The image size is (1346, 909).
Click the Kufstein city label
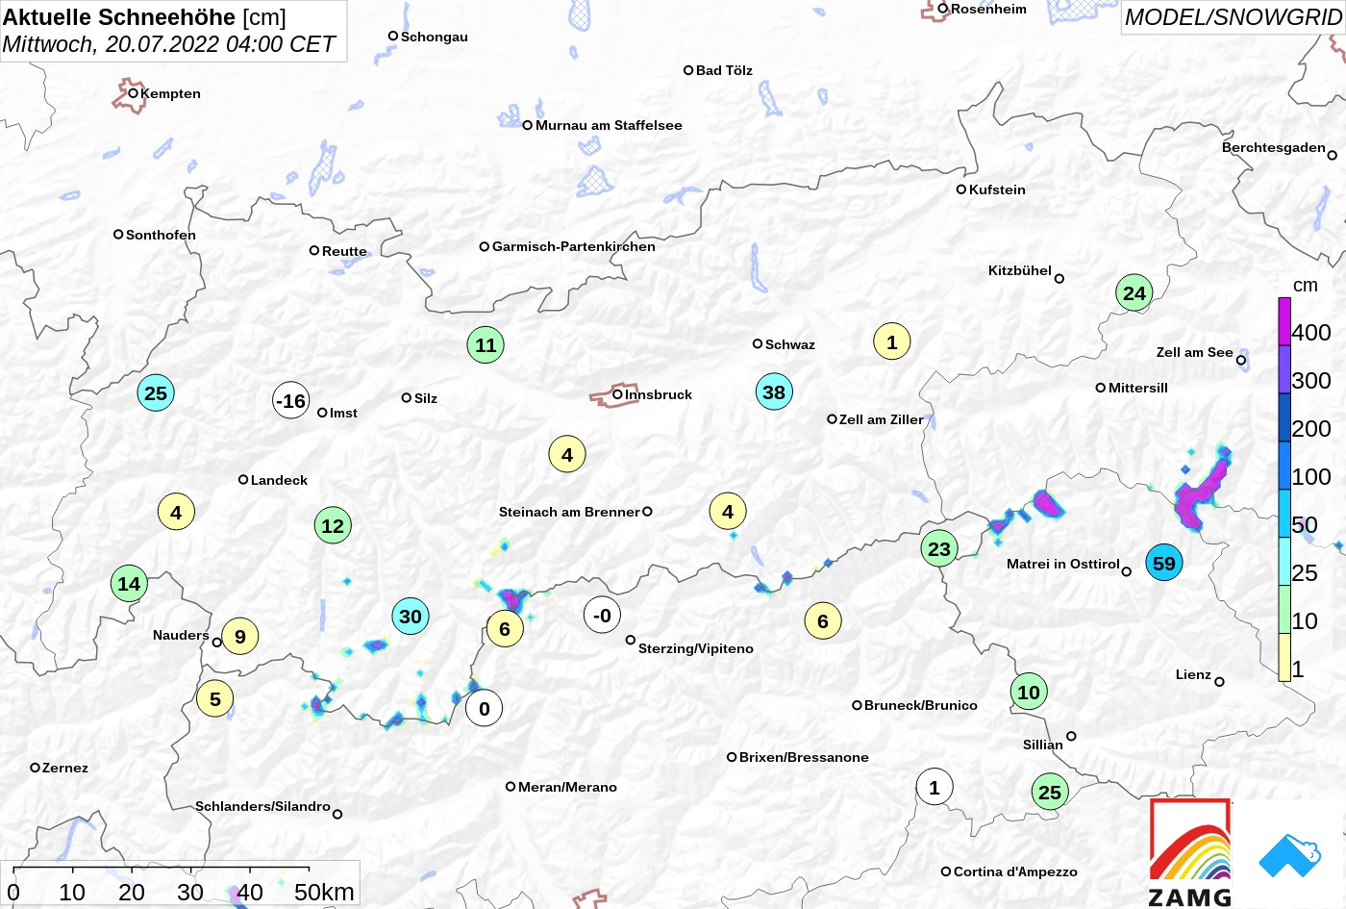[997, 189]
